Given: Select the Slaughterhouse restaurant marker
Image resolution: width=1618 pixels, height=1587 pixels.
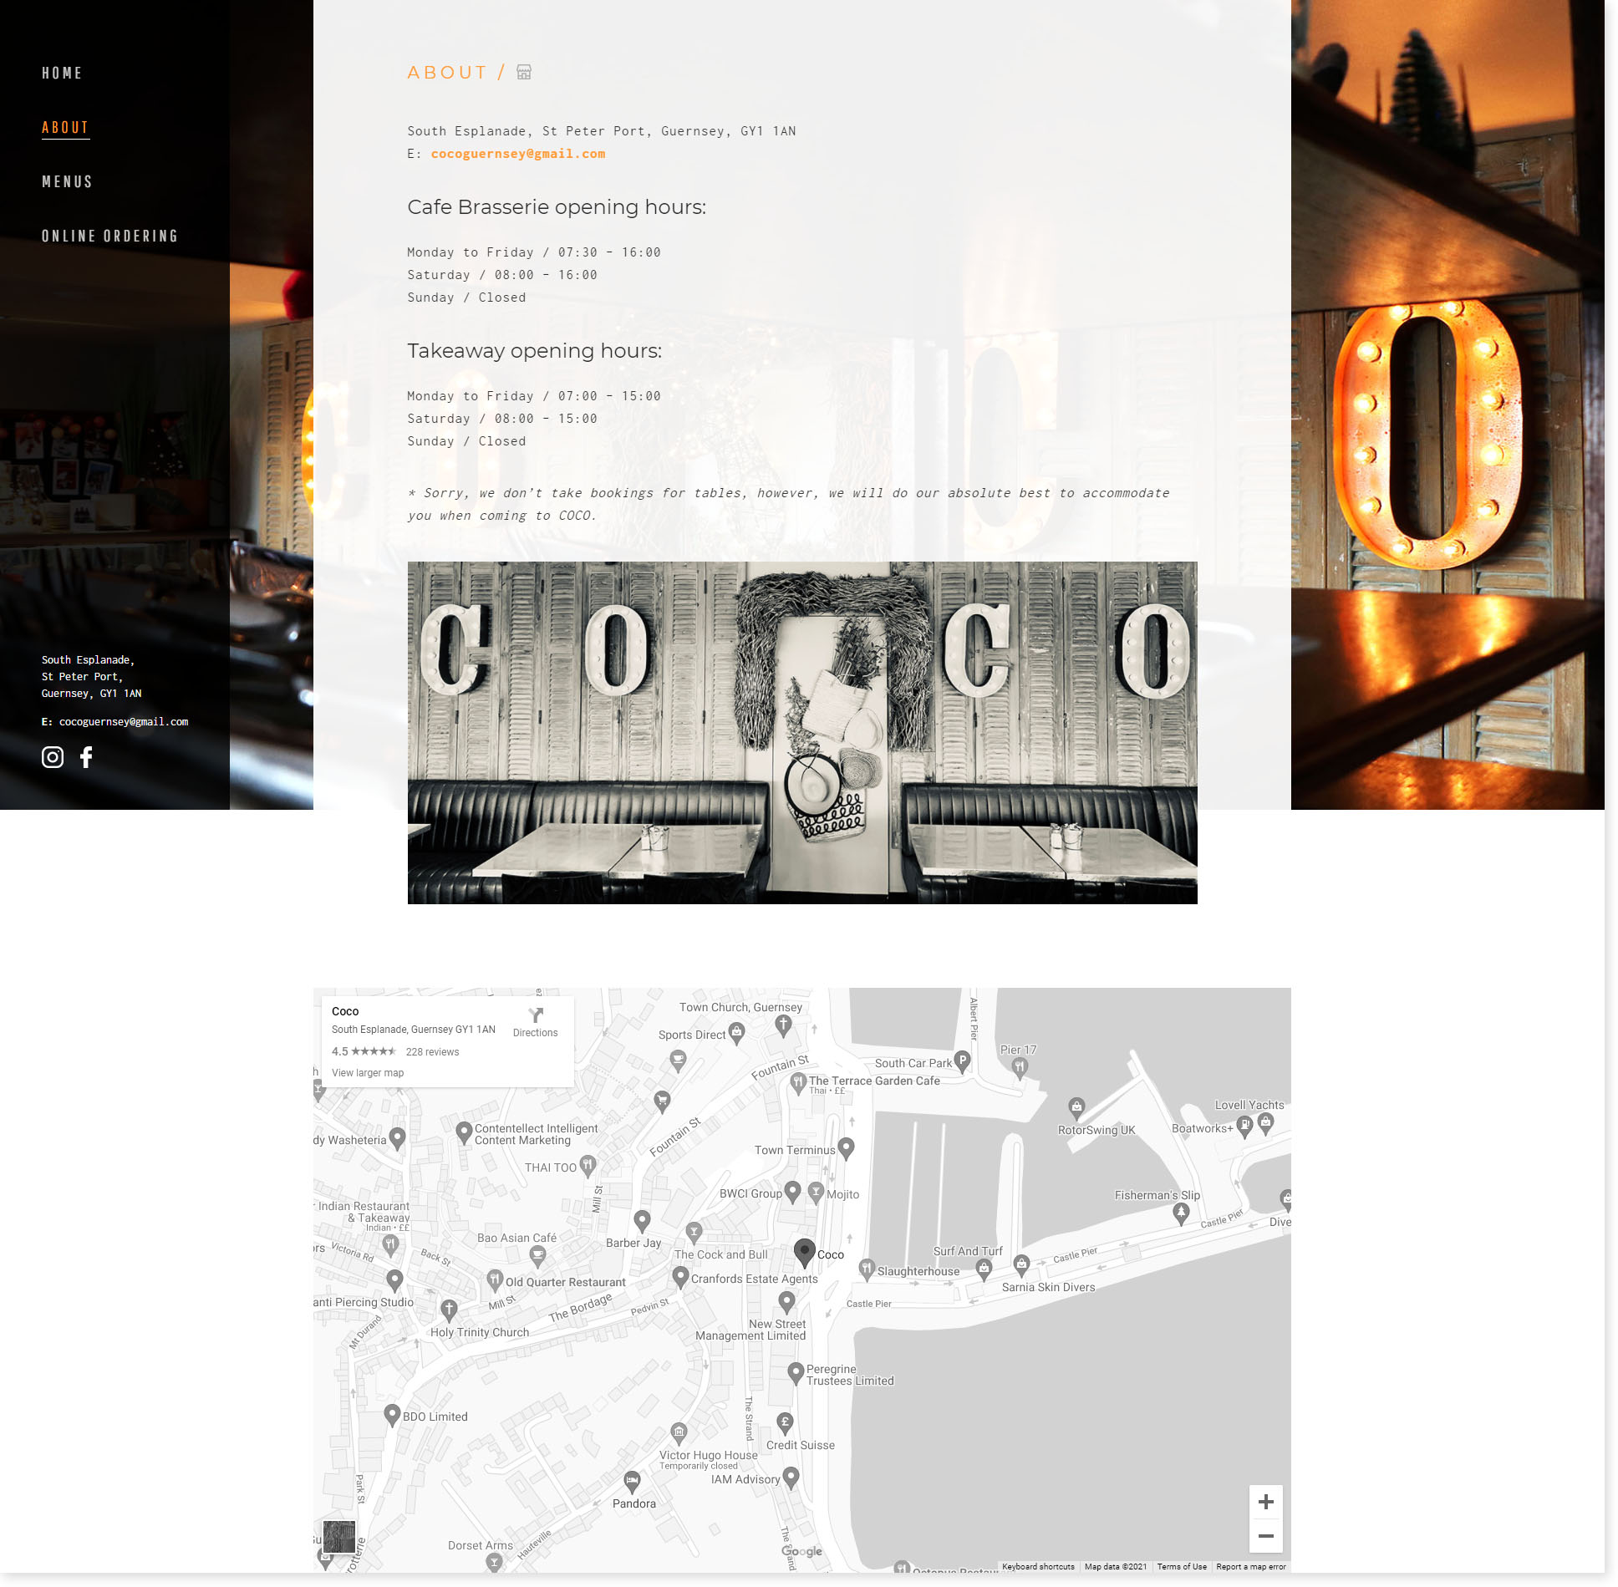Looking at the screenshot, I should click(x=868, y=1269).
